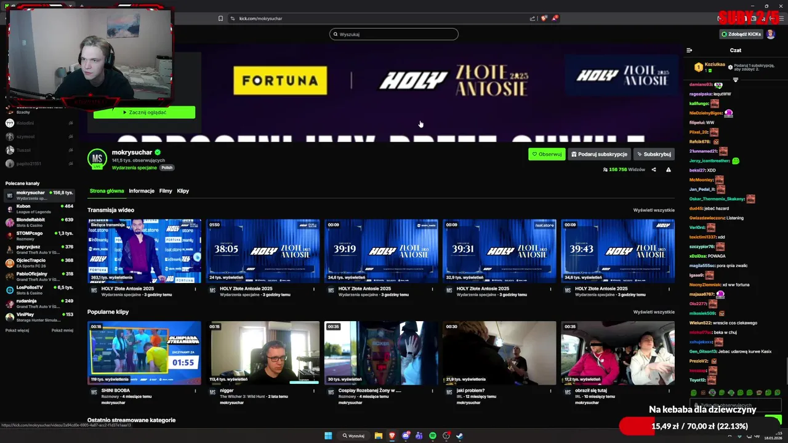Click the mokrysuchar row in recommended channels
Screen dimensions: 788x443
[x=39, y=195]
